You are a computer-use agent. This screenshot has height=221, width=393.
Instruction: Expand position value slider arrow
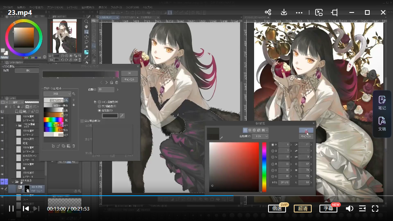pyautogui.click(x=118, y=89)
